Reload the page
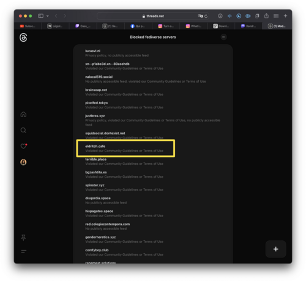306x282 pixels. pos(206,16)
